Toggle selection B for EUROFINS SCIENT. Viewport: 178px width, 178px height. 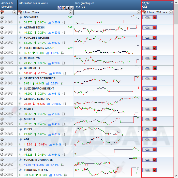(5, 175)
